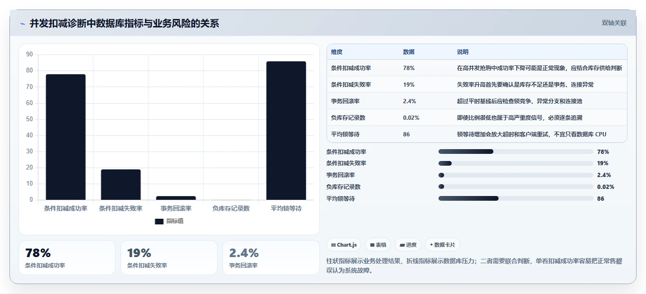Click the 条件扣减失败率 bar in the chart
The height and width of the screenshot is (294, 646).
[x=121, y=185]
